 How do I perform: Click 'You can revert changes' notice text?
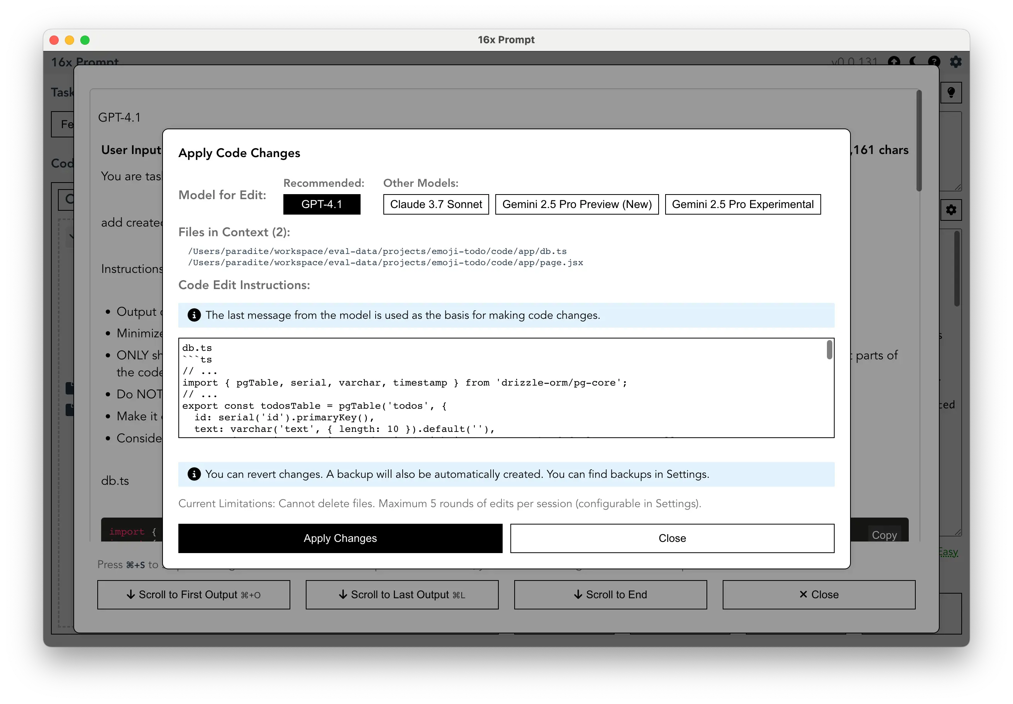click(457, 474)
